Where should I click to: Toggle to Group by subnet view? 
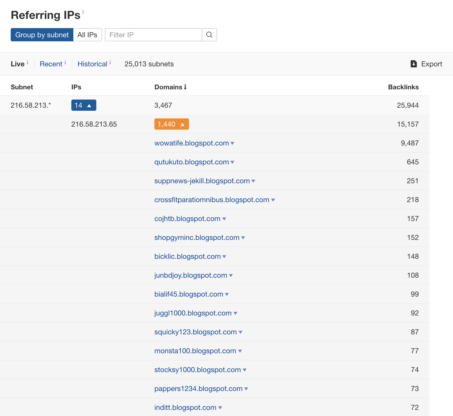pos(42,35)
